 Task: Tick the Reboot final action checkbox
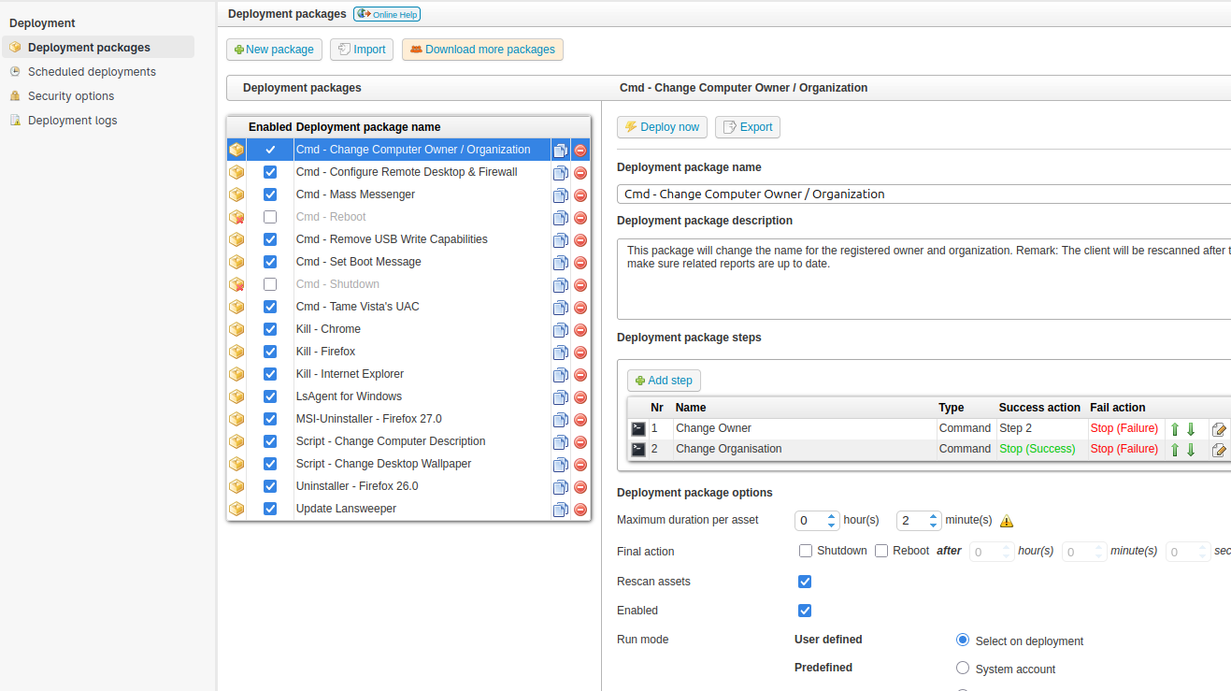tap(881, 551)
